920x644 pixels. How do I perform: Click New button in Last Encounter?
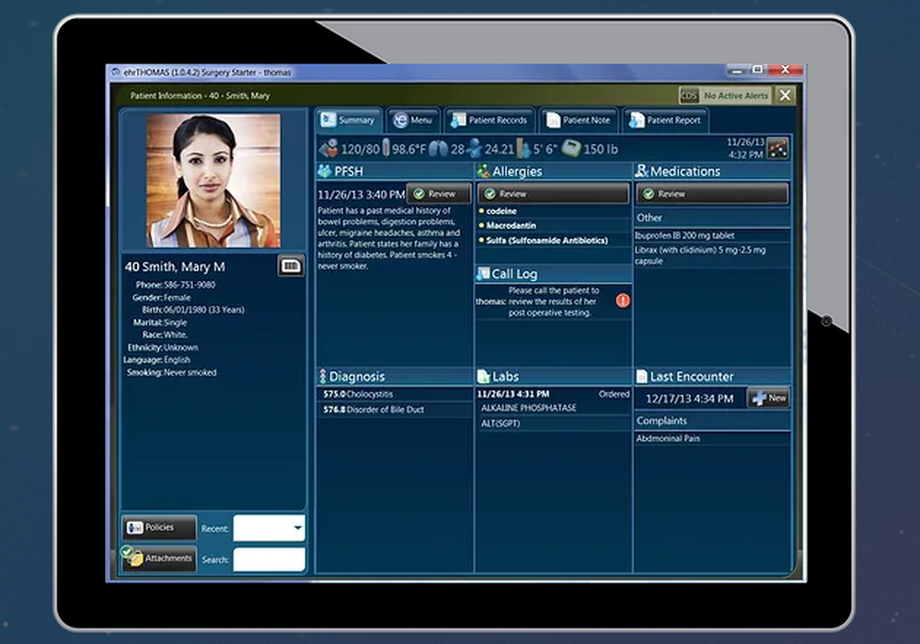pyautogui.click(x=768, y=399)
